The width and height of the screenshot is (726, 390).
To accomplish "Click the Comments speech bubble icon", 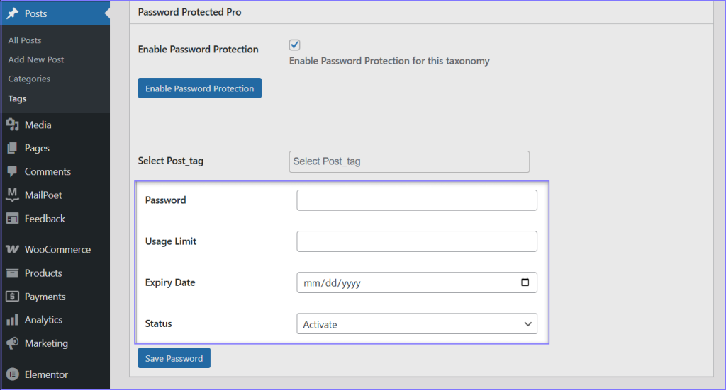I will coord(12,171).
